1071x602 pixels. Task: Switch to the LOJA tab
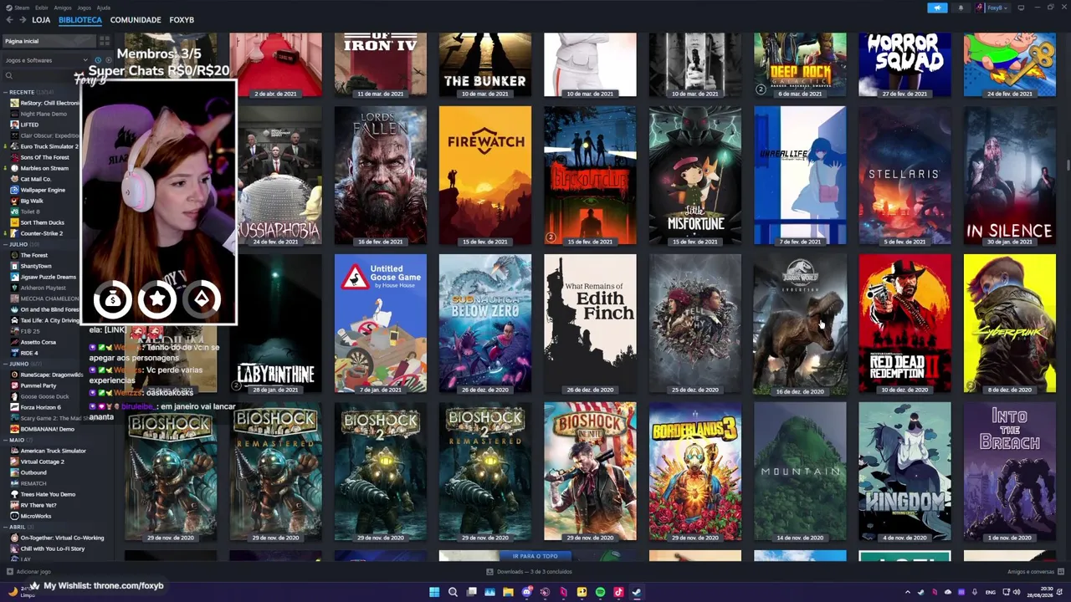41,20
